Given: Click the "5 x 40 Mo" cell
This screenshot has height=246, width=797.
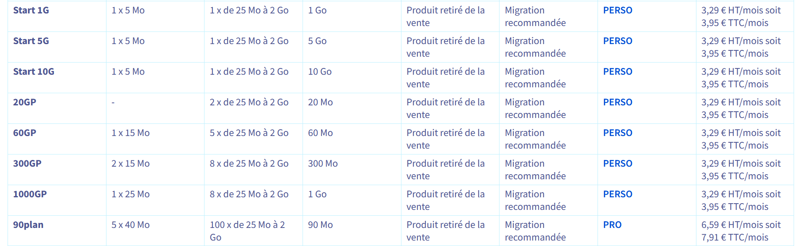Looking at the screenshot, I should [x=130, y=225].
